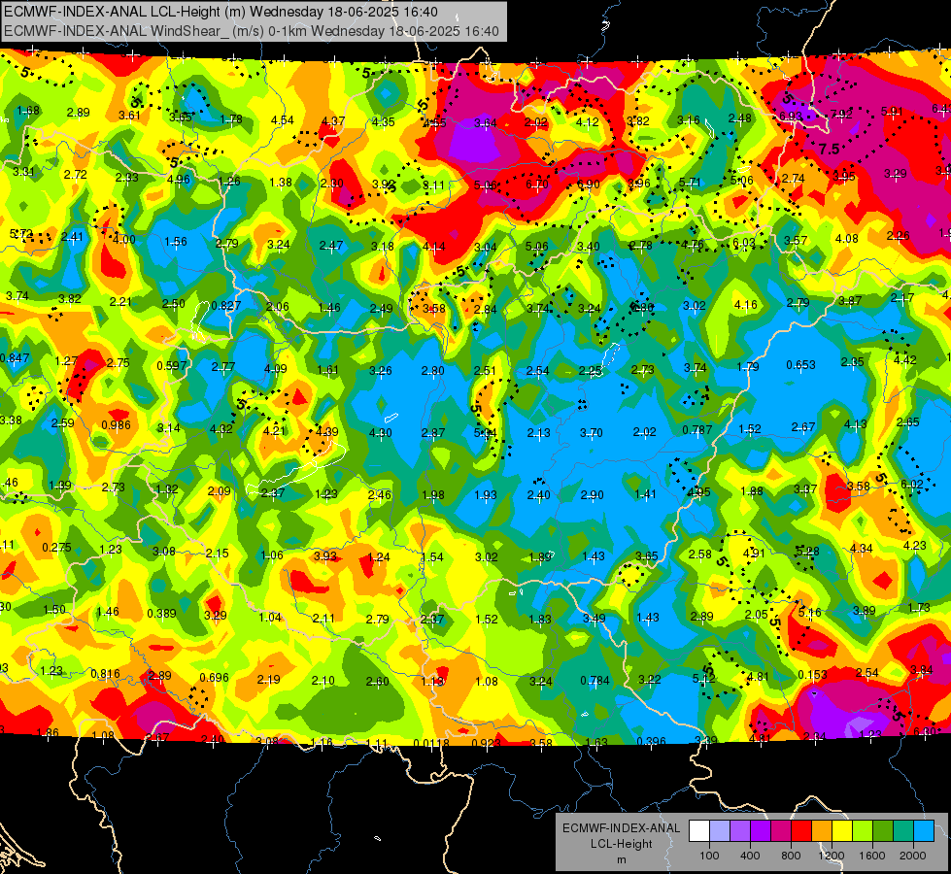This screenshot has width=951, height=874.
Task: Click the wind shear value 0.389
Action: point(161,614)
